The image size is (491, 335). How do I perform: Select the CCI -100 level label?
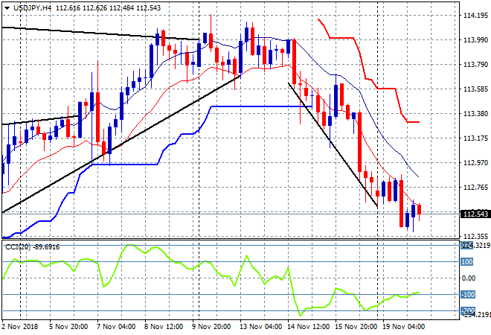(468, 295)
